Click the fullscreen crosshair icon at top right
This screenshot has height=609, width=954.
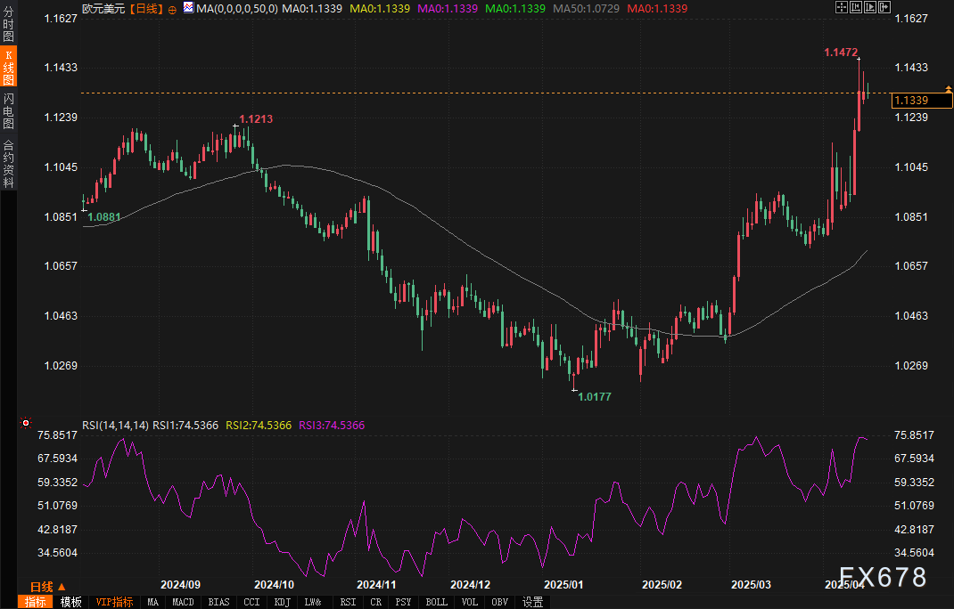841,7
